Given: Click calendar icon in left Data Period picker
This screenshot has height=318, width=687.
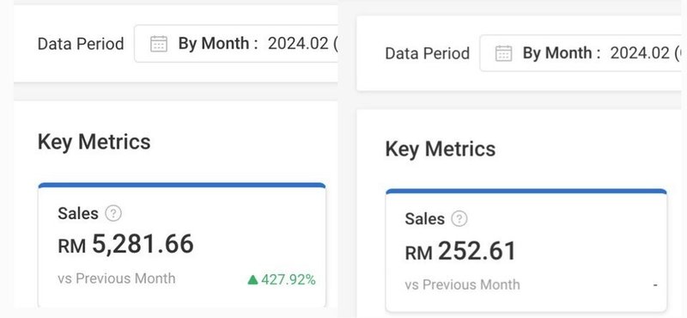Looking at the screenshot, I should click(x=159, y=44).
